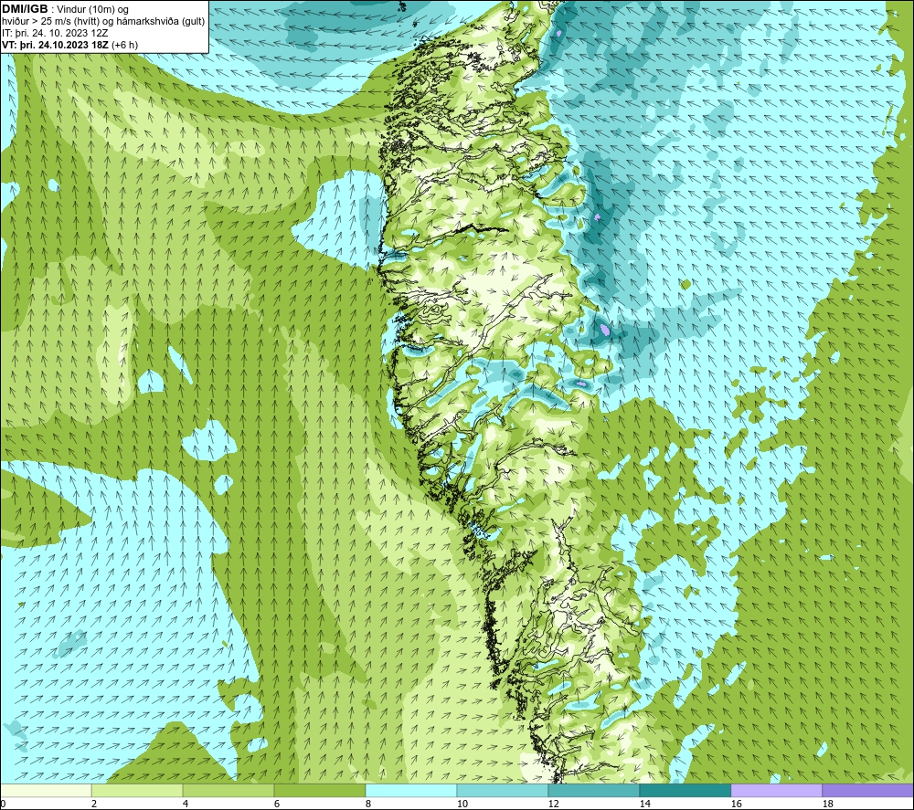Click the "4" tick label on the color scale
The height and width of the screenshot is (810, 914).
point(186,804)
